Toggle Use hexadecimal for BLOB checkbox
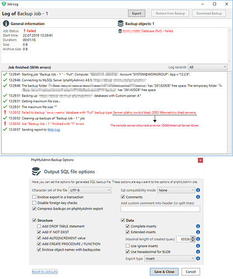Viewport: 233px width, 279px height. pos(127,252)
